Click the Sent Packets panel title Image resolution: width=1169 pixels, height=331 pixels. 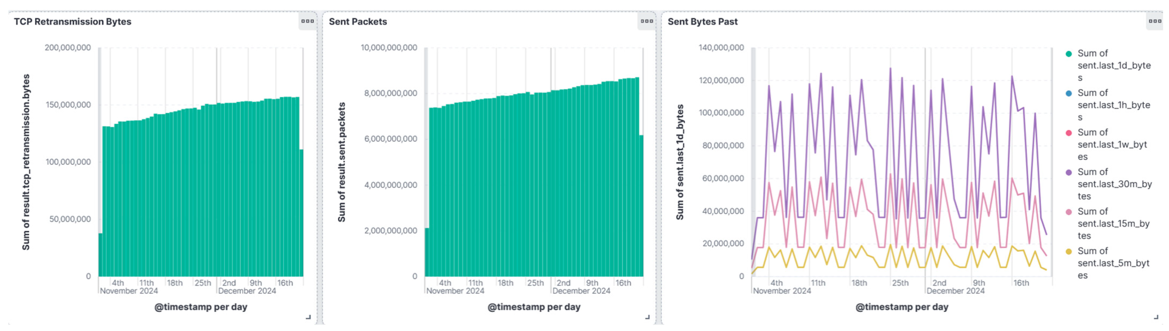tap(358, 22)
